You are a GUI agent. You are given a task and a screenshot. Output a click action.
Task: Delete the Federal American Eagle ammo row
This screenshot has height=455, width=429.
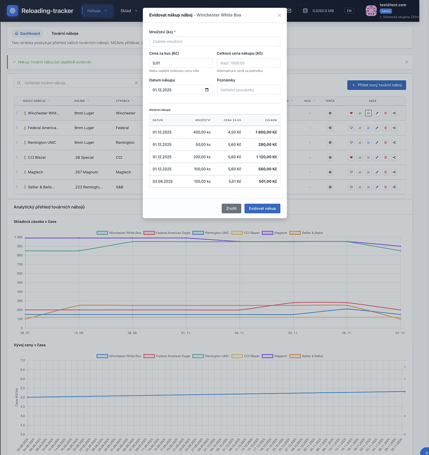(x=385, y=128)
